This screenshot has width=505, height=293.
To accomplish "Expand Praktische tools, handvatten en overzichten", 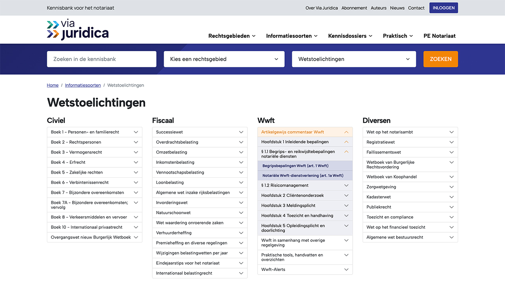I will (305, 257).
